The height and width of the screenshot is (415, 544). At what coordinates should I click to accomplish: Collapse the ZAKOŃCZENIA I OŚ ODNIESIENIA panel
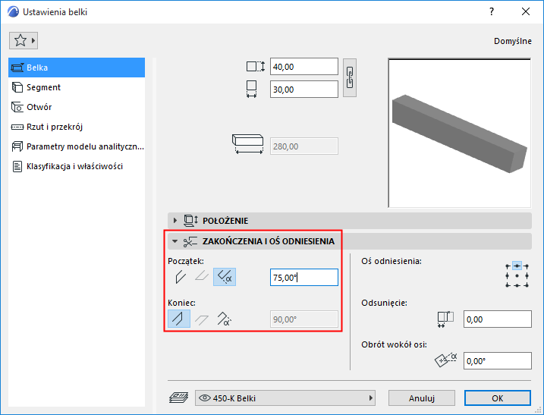click(x=175, y=241)
